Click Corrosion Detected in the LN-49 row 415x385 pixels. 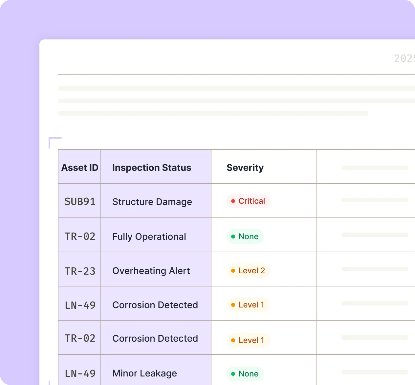[x=155, y=305]
